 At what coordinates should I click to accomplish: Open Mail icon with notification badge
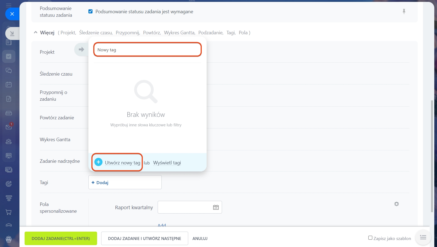(9, 127)
